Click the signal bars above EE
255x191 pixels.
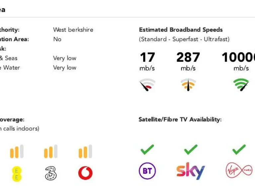point(17,152)
